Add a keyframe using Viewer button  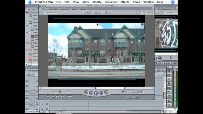(x=58, y=97)
